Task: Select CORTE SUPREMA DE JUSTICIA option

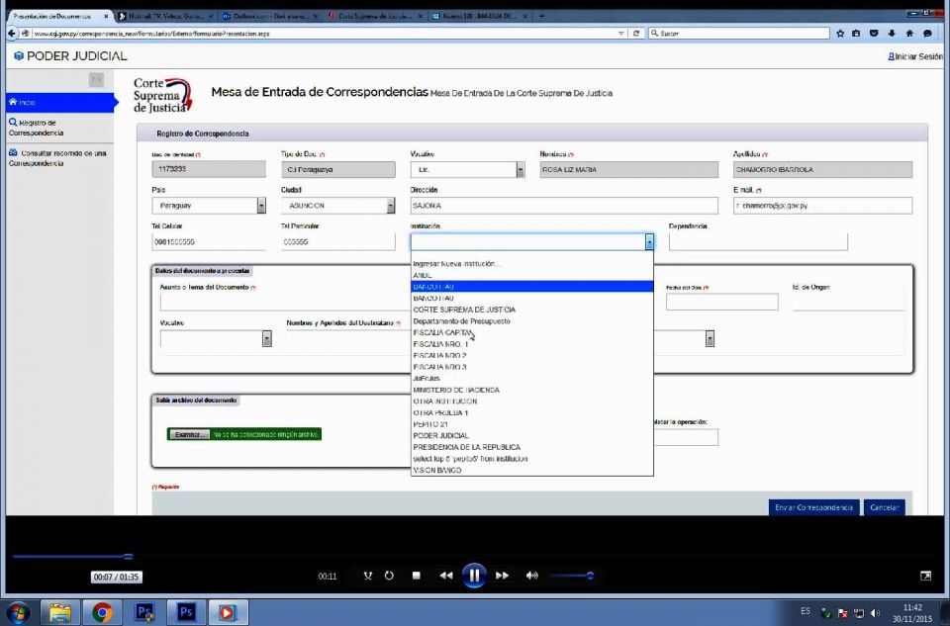Action: (x=532, y=310)
